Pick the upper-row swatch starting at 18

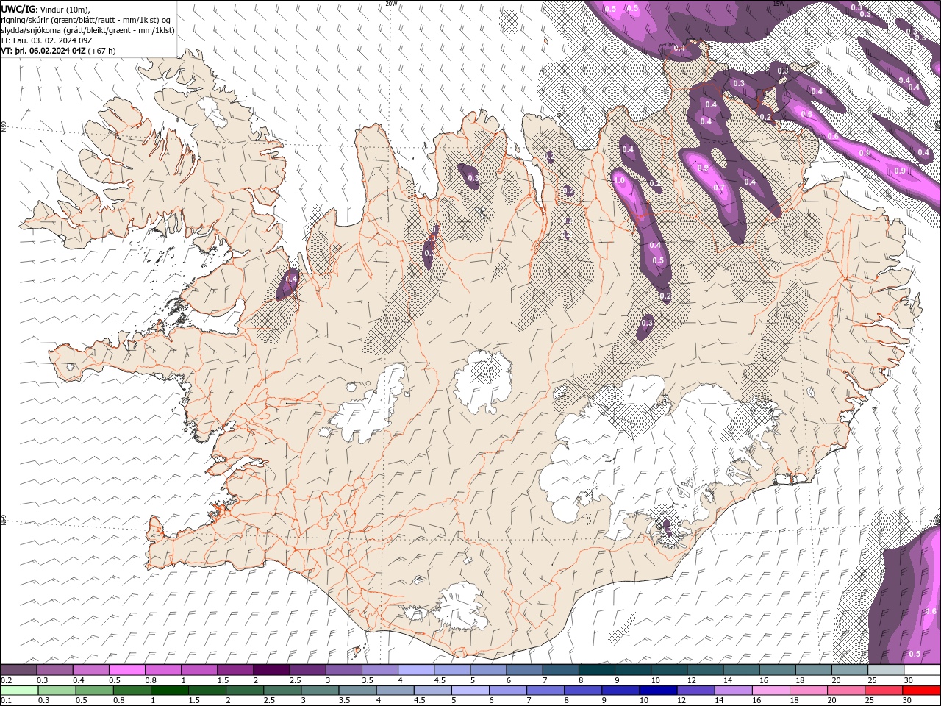[x=813, y=670]
